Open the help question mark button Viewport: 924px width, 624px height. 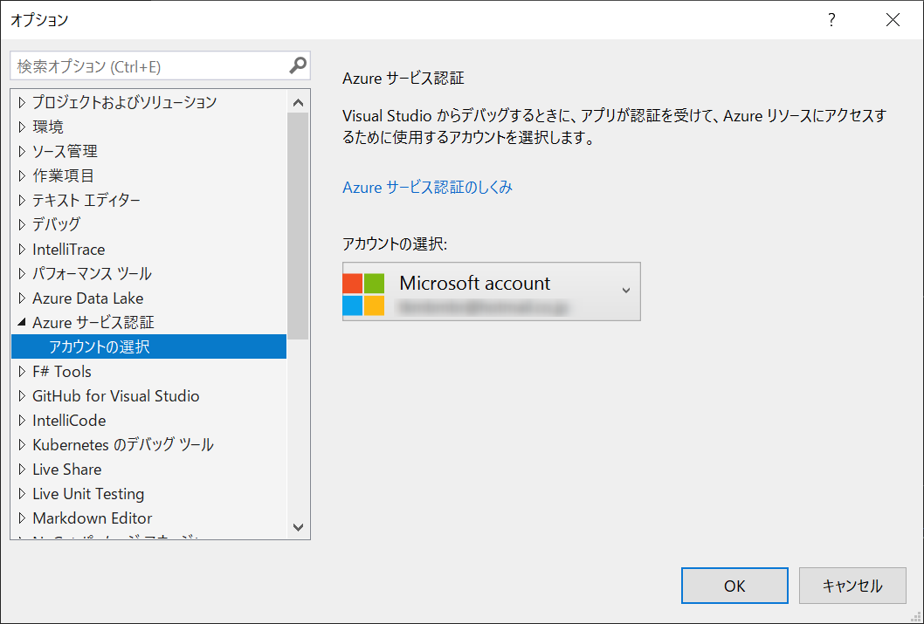coord(831,20)
